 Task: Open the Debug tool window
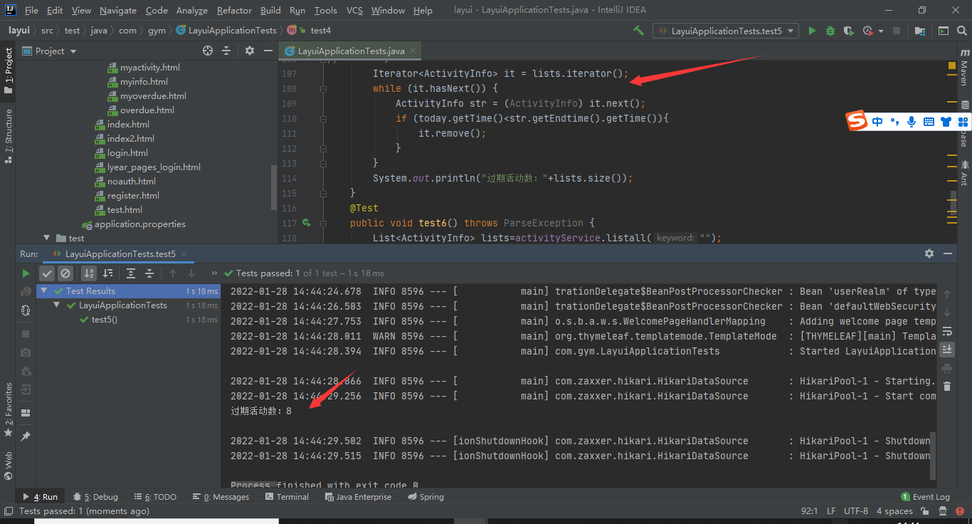click(x=95, y=497)
